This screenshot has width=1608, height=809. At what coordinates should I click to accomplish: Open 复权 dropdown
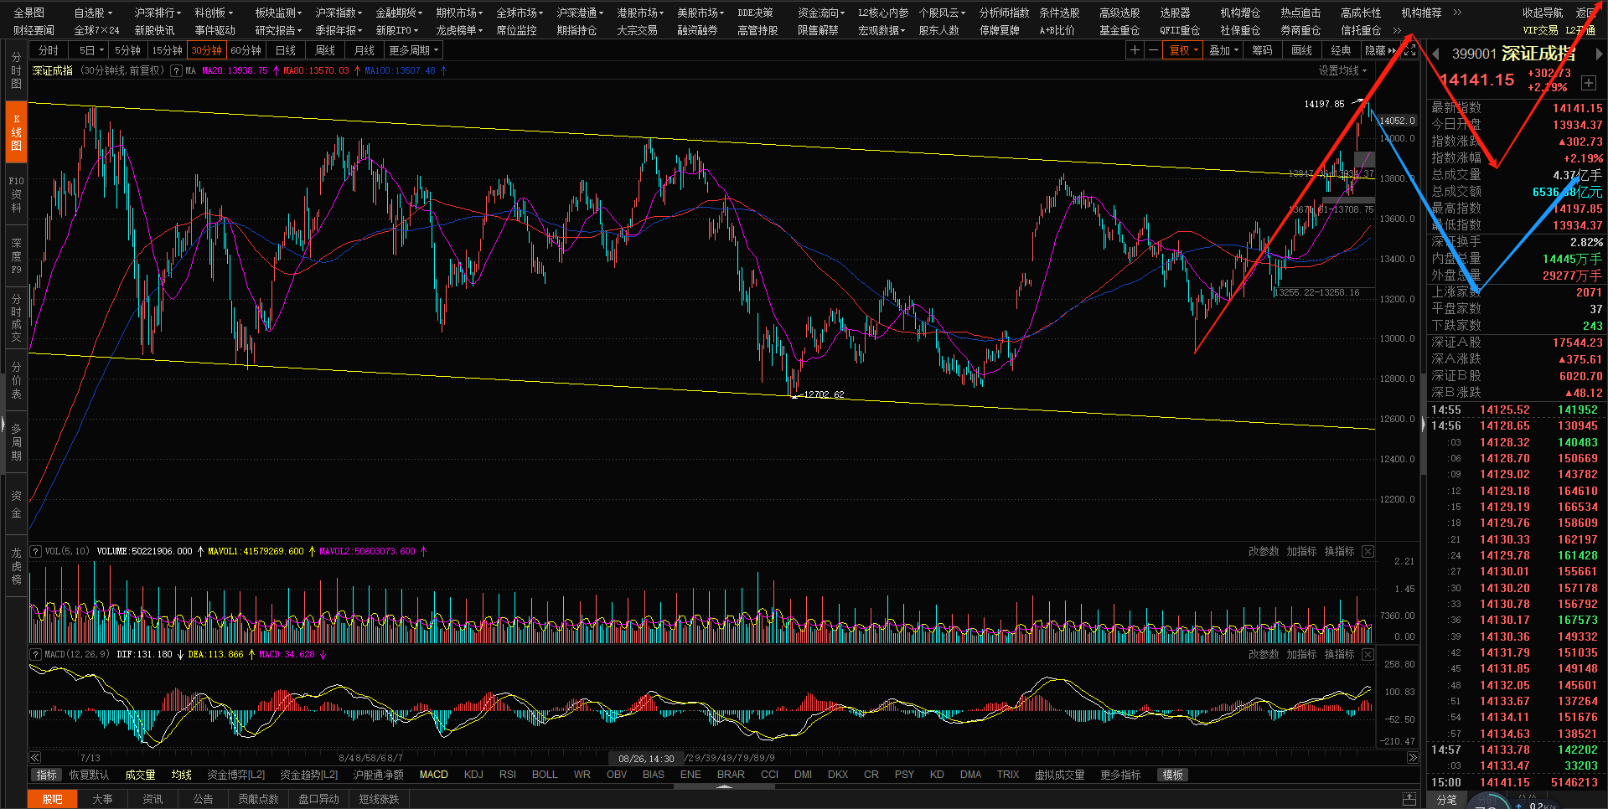click(x=1184, y=50)
